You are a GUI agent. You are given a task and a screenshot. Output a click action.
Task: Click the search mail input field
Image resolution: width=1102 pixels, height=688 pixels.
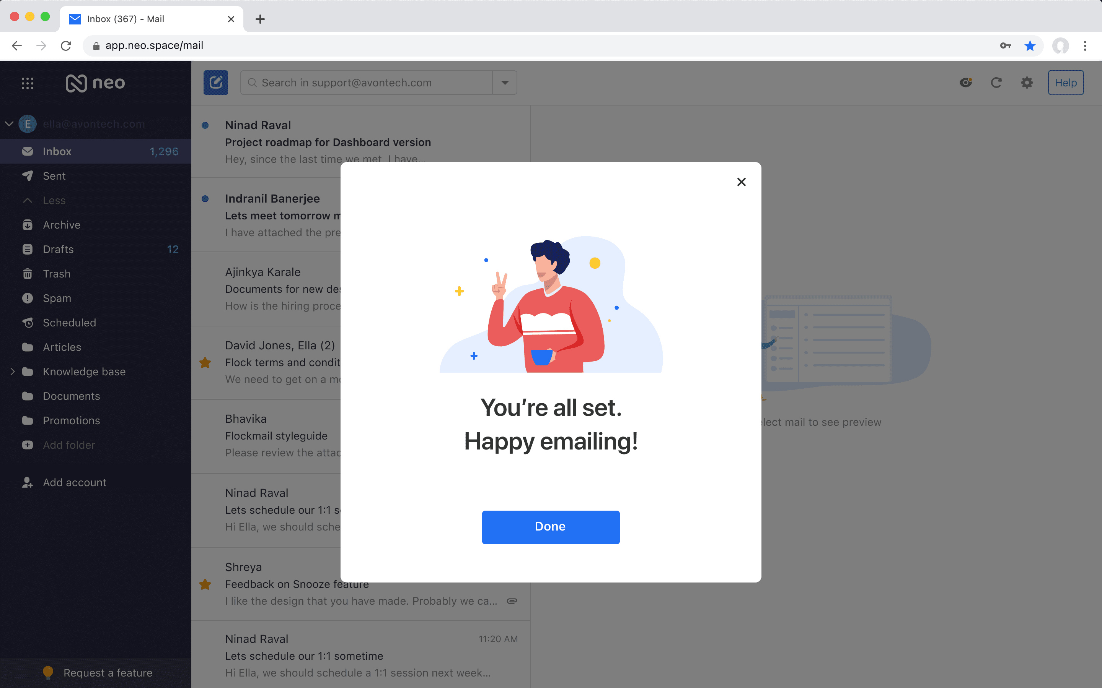coord(367,82)
